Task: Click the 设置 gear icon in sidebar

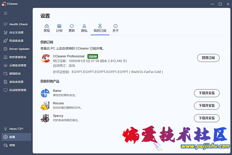Action: coord(5,137)
